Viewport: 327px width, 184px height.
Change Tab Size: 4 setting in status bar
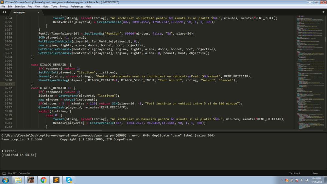click(x=295, y=173)
